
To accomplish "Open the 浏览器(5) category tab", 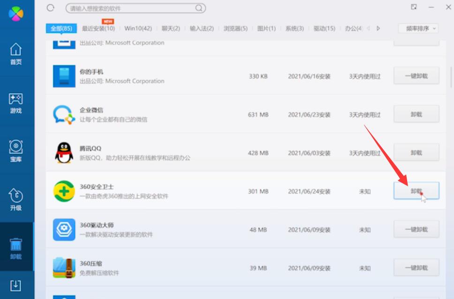I will pos(235,29).
